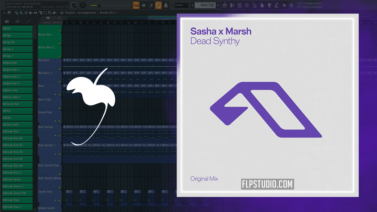The height and width of the screenshot is (212, 377).
Task: Toggle the Noise Perc track activity dot
Action: 59,30
